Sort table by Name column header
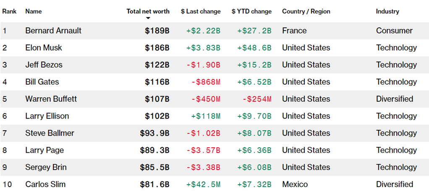 coord(34,11)
